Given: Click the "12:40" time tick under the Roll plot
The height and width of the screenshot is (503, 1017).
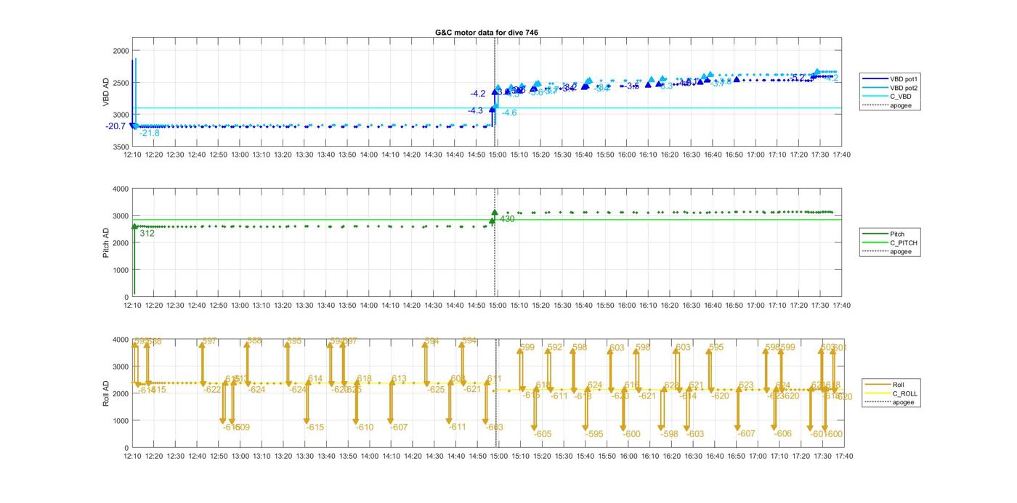Looking at the screenshot, I should (x=197, y=456).
